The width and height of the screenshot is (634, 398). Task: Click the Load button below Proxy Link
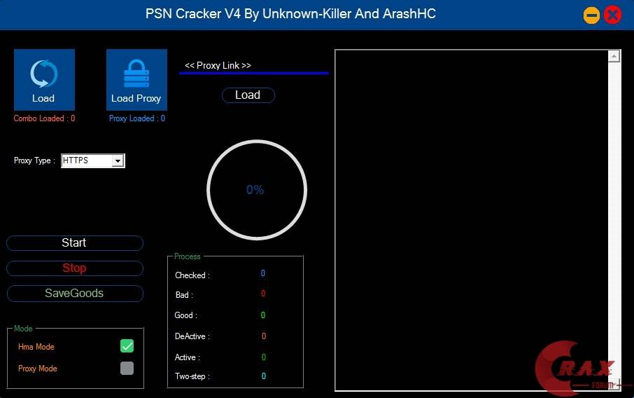tap(248, 95)
